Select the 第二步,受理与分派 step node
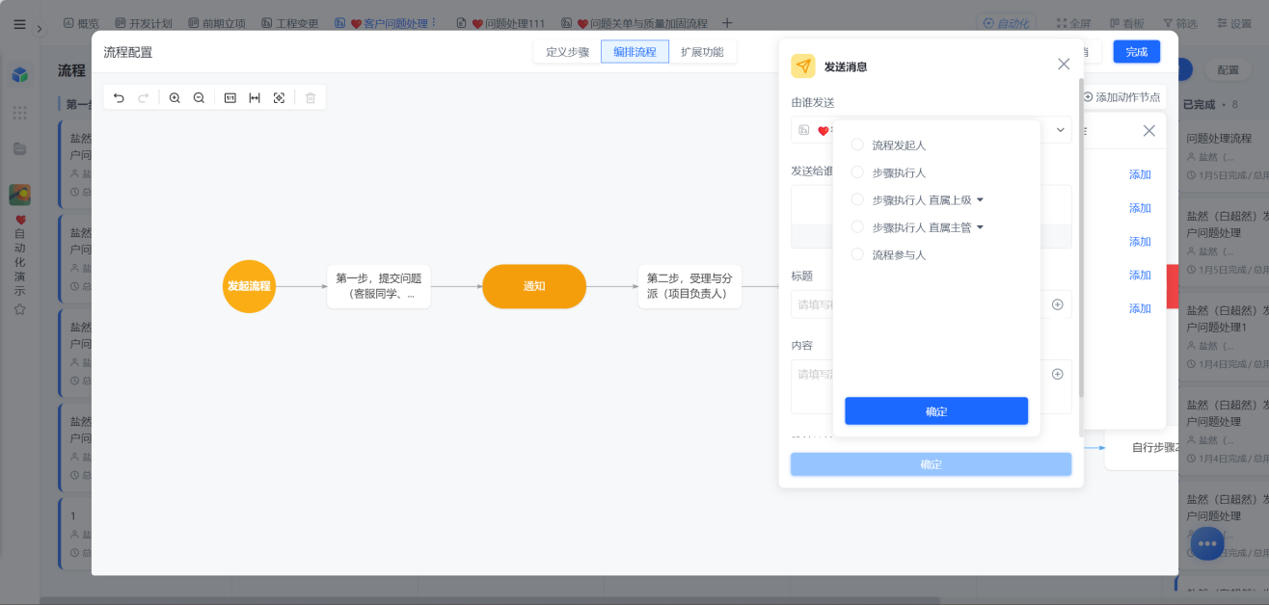 [x=689, y=286]
